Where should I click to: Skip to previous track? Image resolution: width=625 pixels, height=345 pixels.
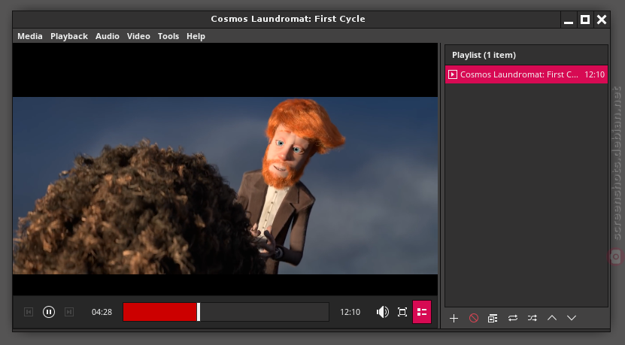coord(29,312)
